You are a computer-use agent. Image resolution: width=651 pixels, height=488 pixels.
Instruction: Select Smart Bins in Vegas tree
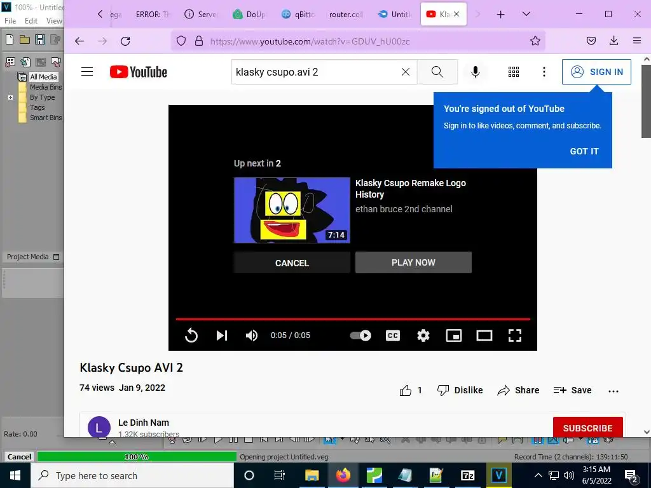pyautogui.click(x=46, y=118)
